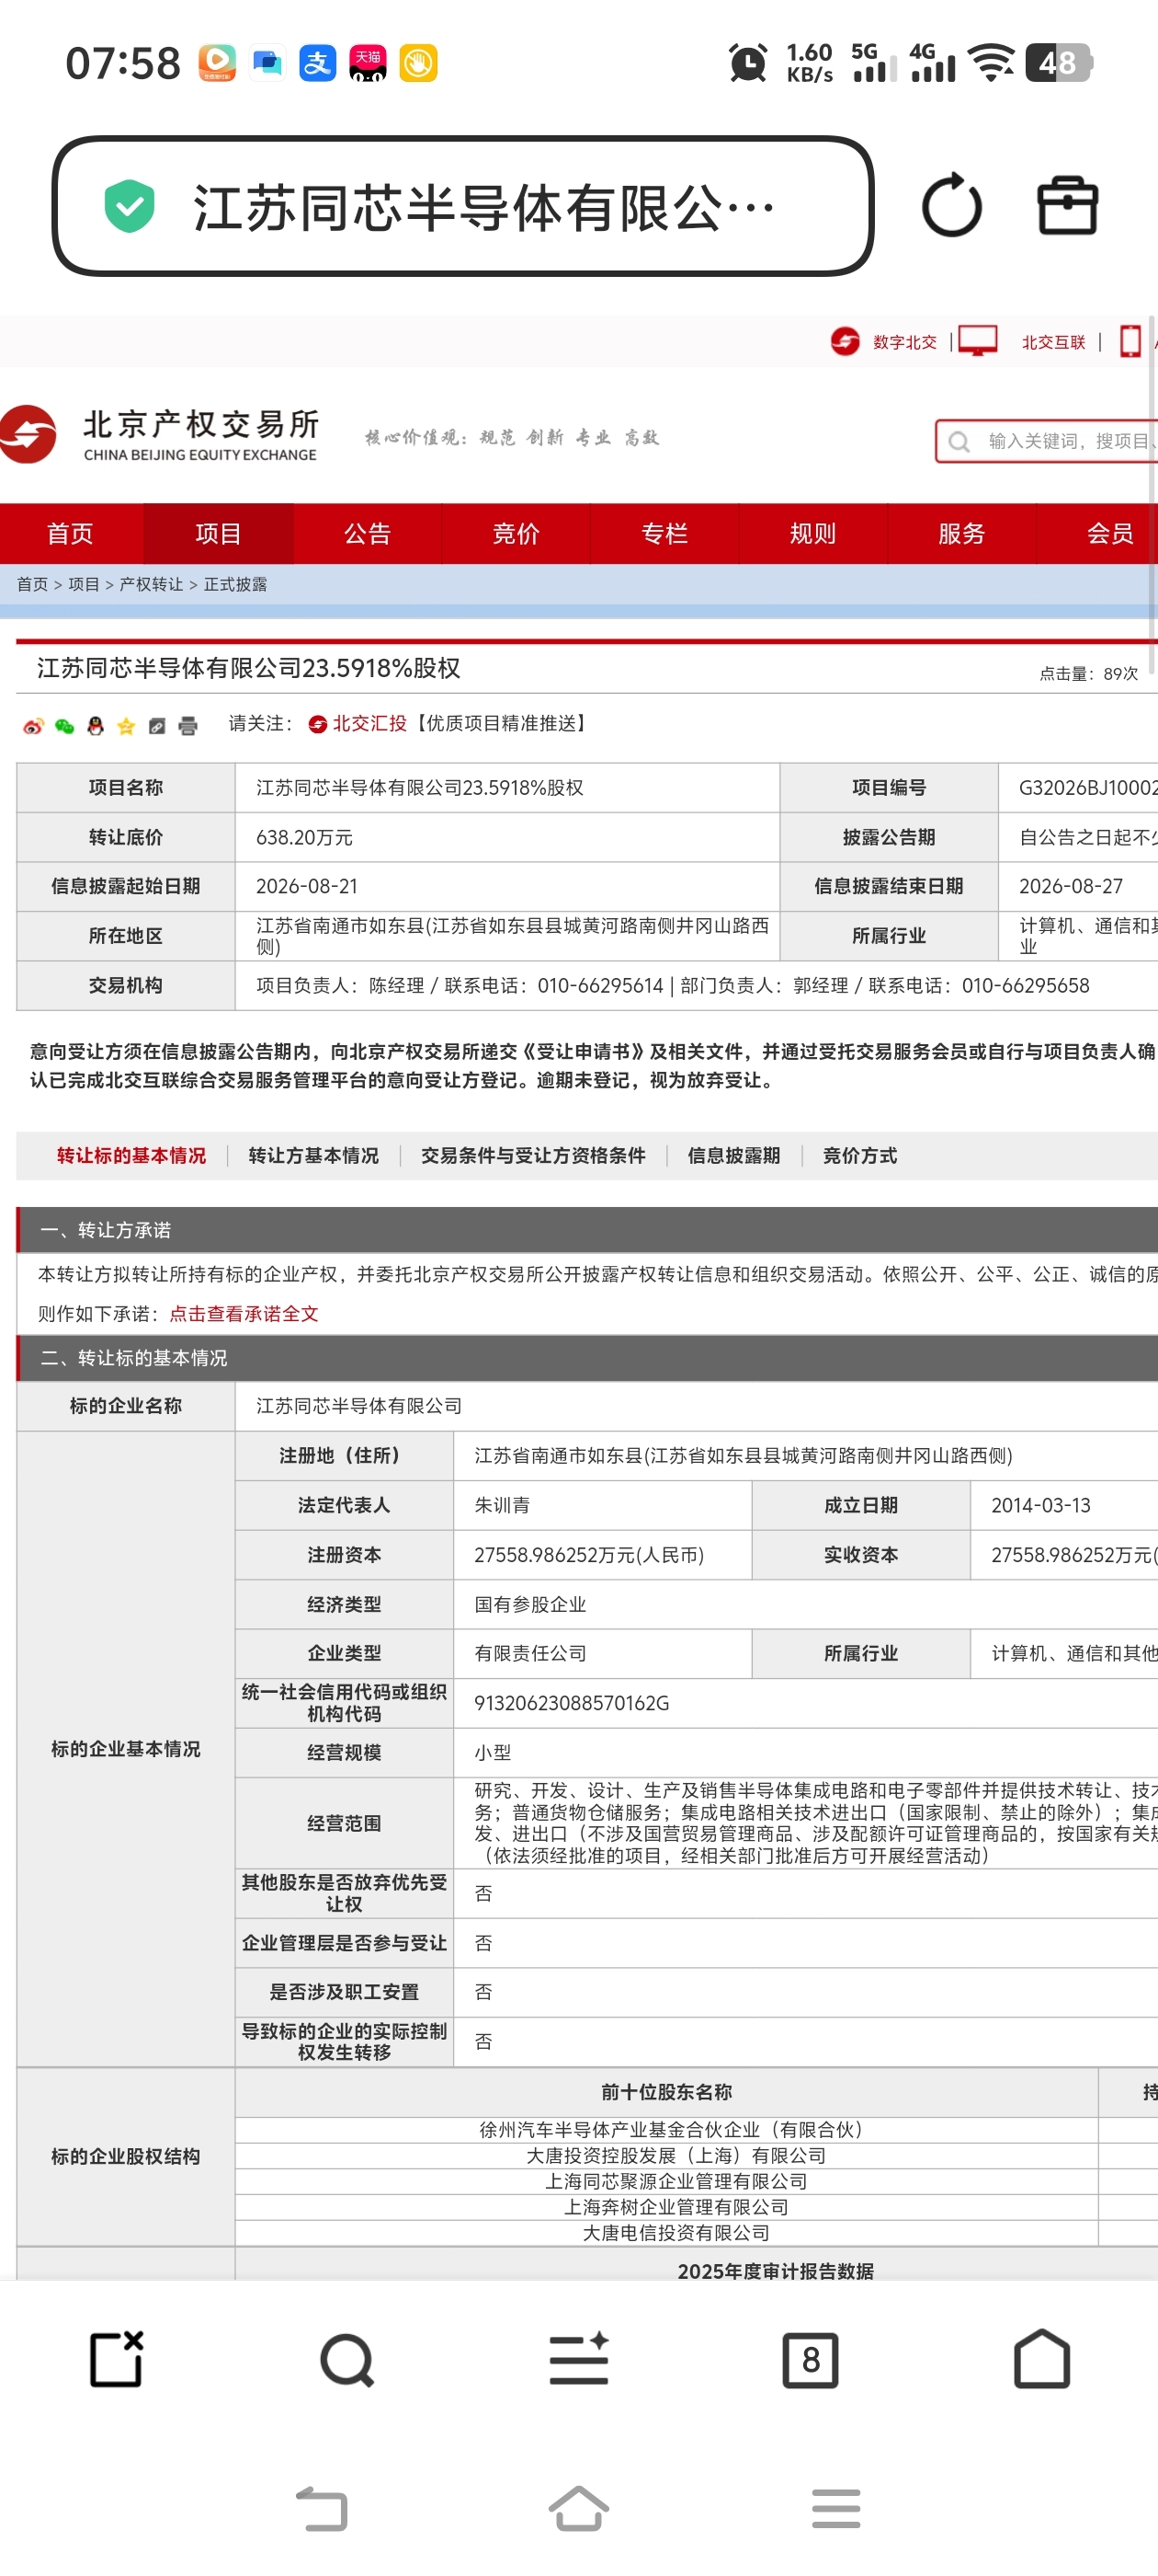Image resolution: width=1158 pixels, height=2576 pixels.
Task: Share page via WeChat icon
Action: tap(64, 726)
